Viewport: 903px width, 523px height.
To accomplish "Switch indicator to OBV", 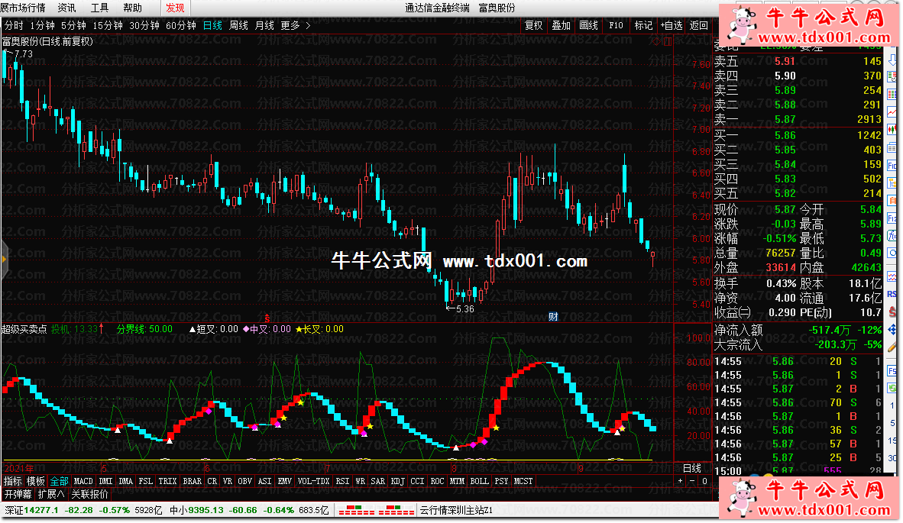I will click(x=244, y=481).
